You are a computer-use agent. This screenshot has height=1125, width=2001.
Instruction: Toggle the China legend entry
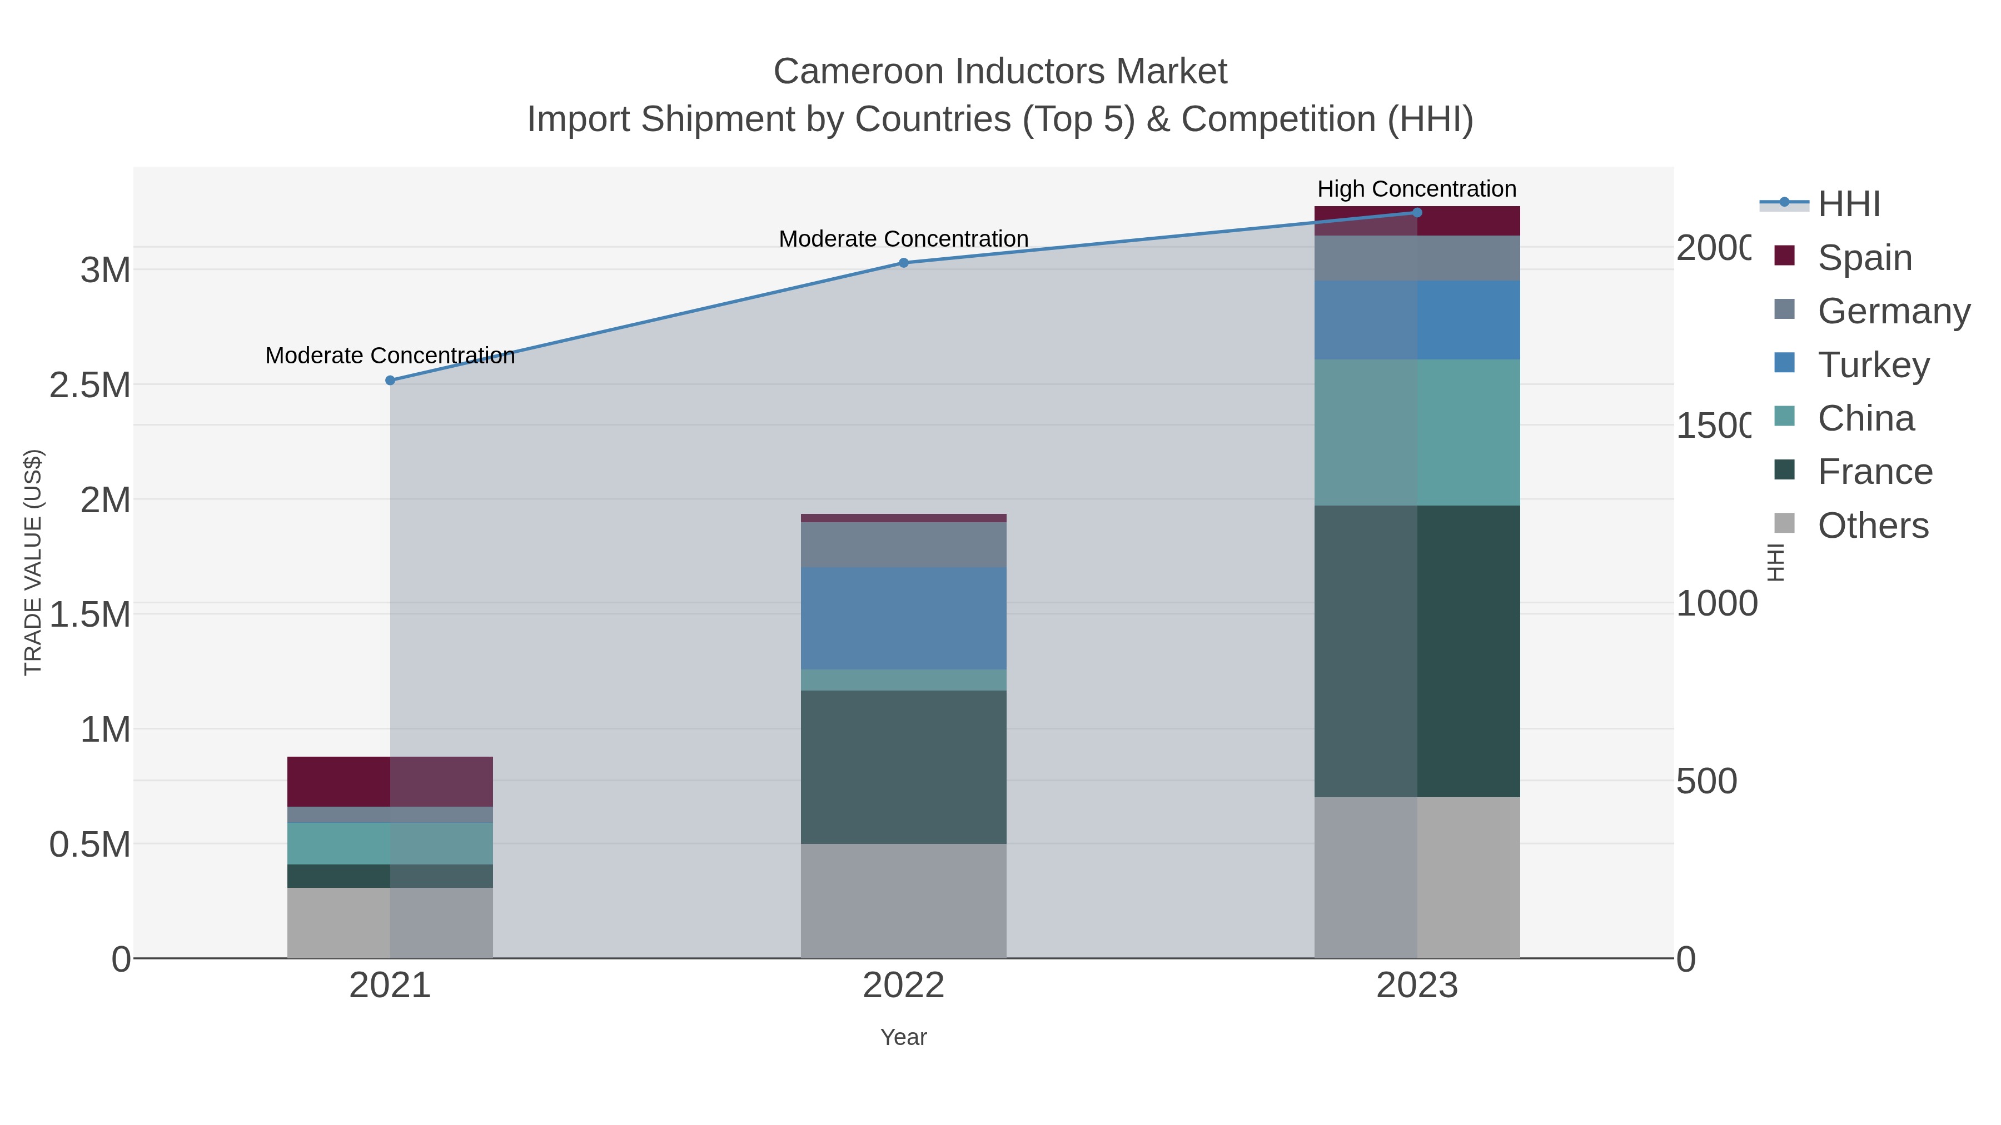click(x=1844, y=418)
